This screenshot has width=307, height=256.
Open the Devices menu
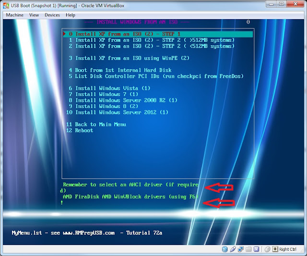(52, 15)
